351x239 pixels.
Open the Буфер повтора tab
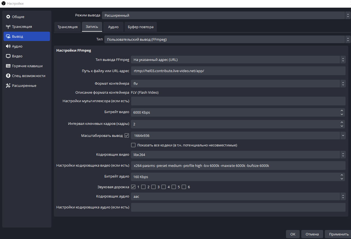(140, 27)
